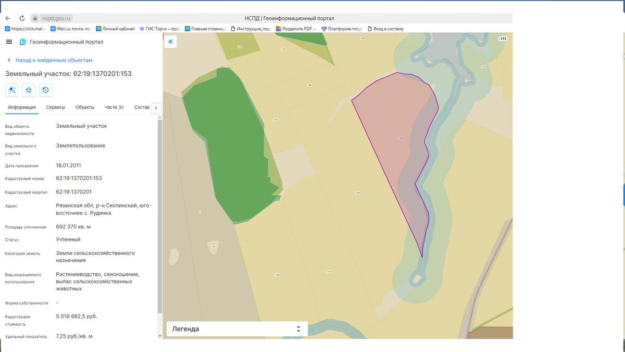The width and height of the screenshot is (625, 352).
Task: Click the scrollbar down arrow in the info panel
Action: click(160, 336)
